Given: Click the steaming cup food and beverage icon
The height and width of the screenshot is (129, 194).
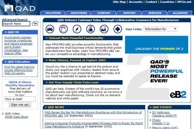Looking at the screenshot, I should (91, 29).
